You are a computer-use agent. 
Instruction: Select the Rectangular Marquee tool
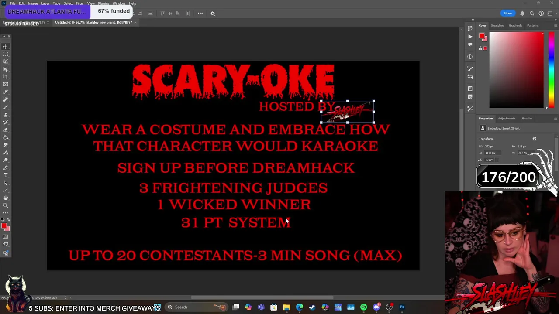click(6, 54)
